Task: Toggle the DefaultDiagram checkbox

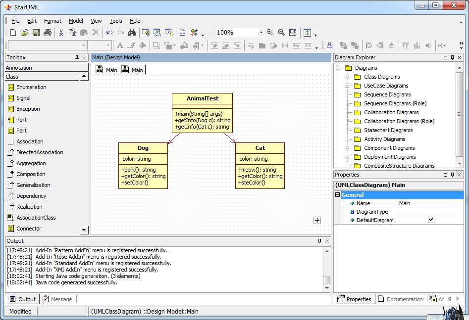Action: [x=431, y=220]
